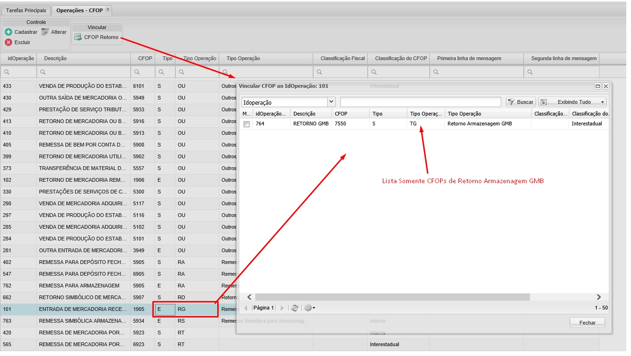Sort by idOperação column header in main grid
The width and height of the screenshot is (631, 356).
pos(18,58)
